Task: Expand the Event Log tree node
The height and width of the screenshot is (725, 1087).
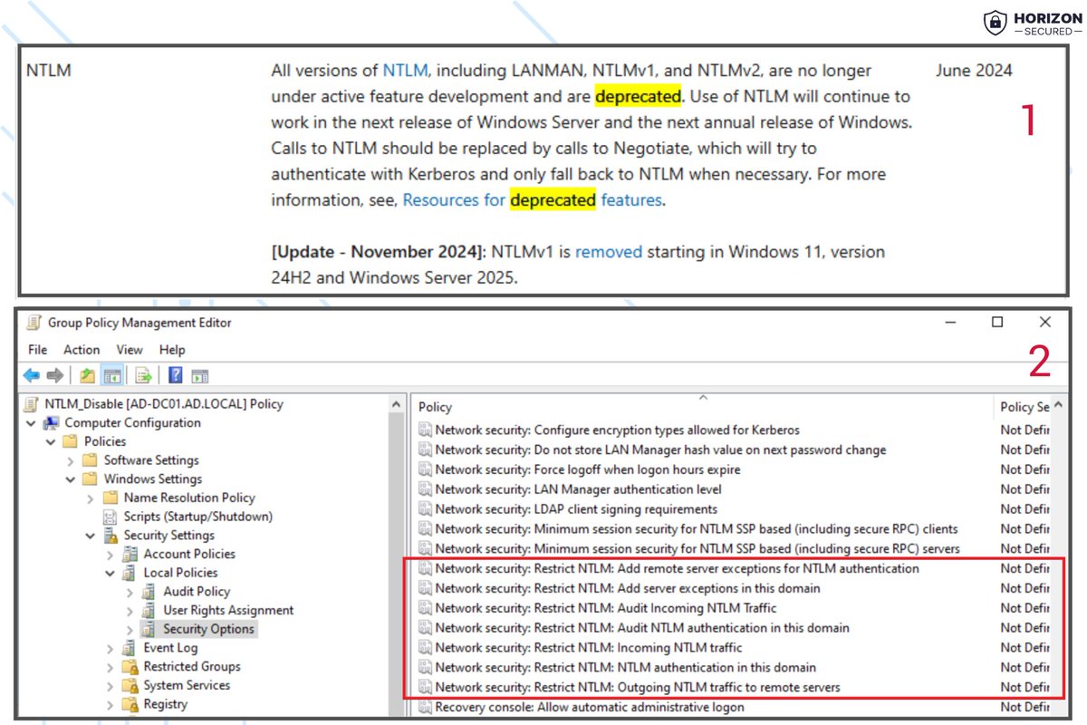Action: click(111, 648)
